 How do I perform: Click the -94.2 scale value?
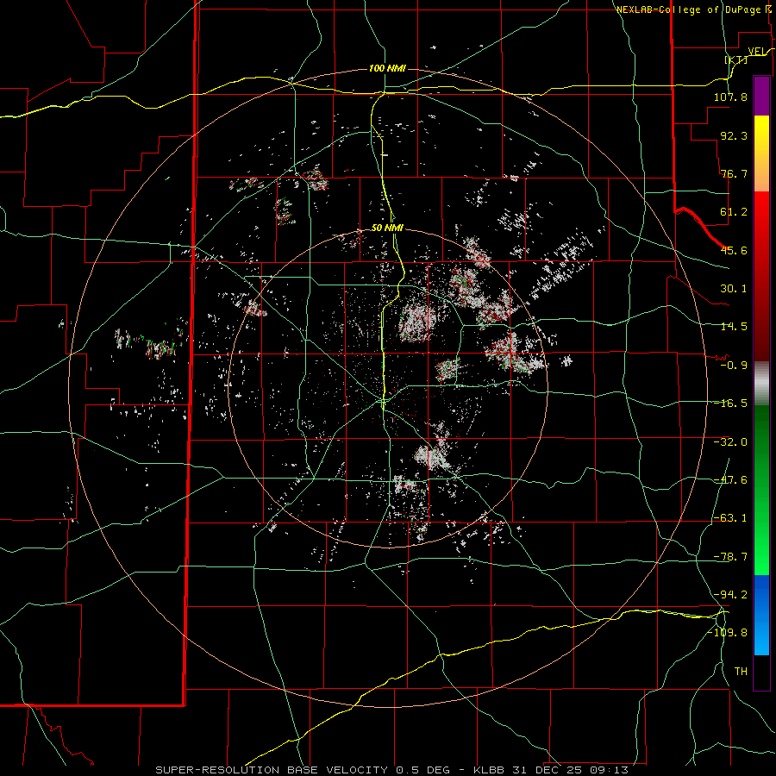[x=730, y=594]
